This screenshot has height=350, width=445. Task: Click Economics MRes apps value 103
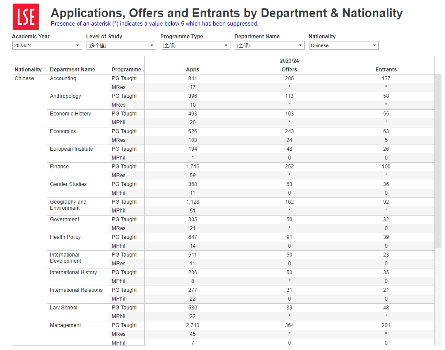point(192,140)
